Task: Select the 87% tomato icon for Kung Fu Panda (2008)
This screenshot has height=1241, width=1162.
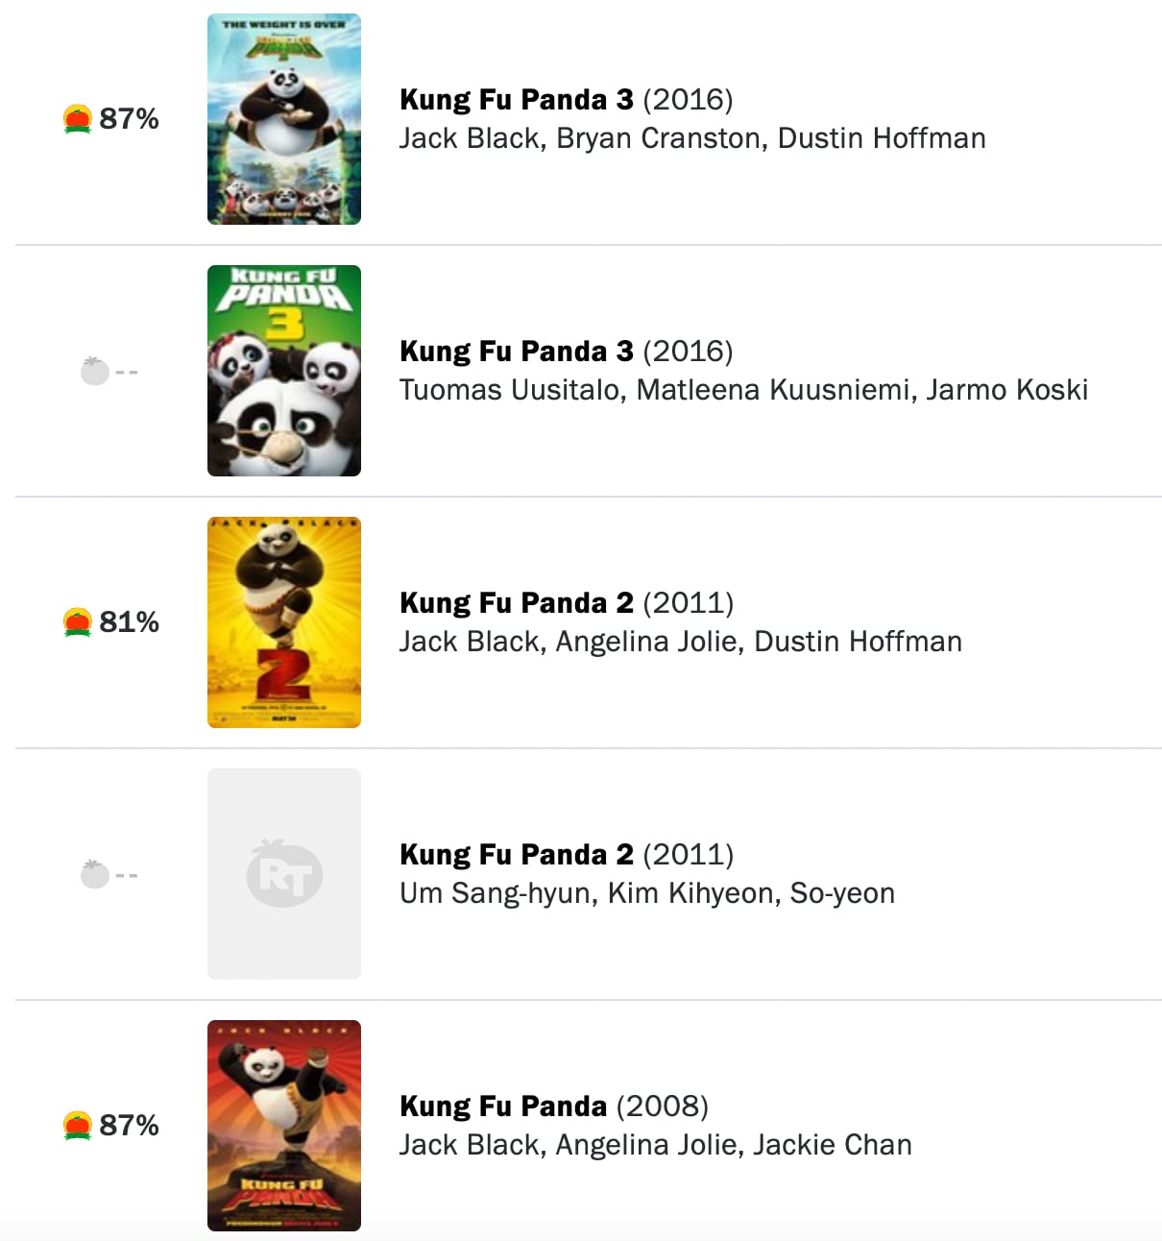Action: pyautogui.click(x=77, y=1126)
